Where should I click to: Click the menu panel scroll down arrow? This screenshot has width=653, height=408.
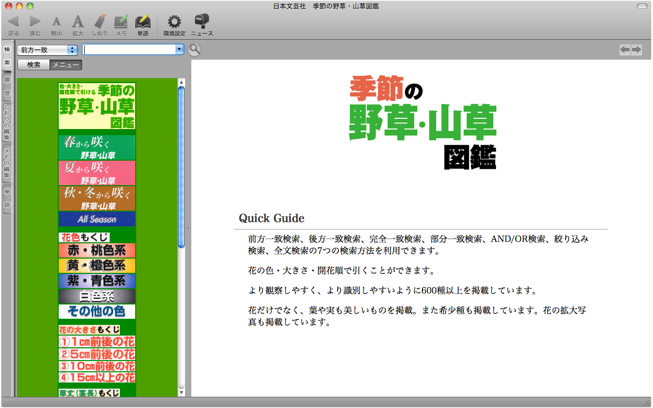point(181,392)
